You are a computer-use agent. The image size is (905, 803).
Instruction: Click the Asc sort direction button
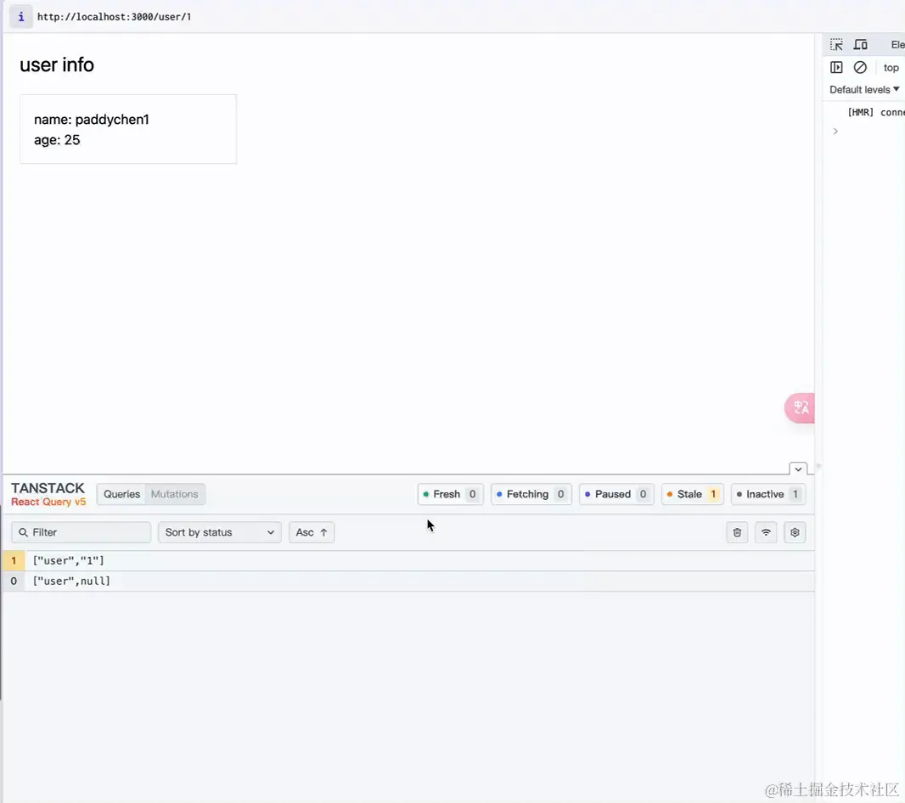311,532
